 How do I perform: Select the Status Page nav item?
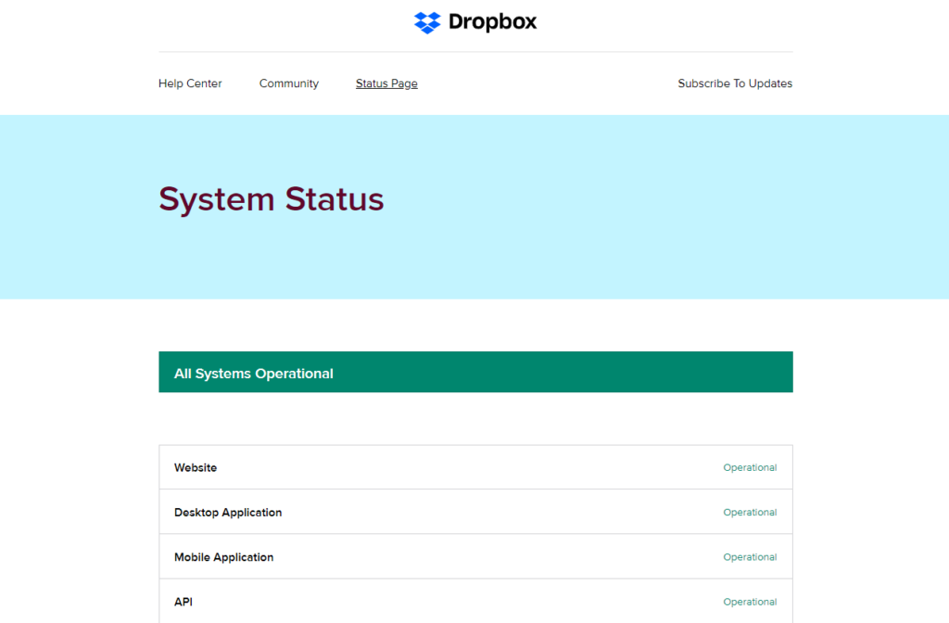tap(386, 83)
